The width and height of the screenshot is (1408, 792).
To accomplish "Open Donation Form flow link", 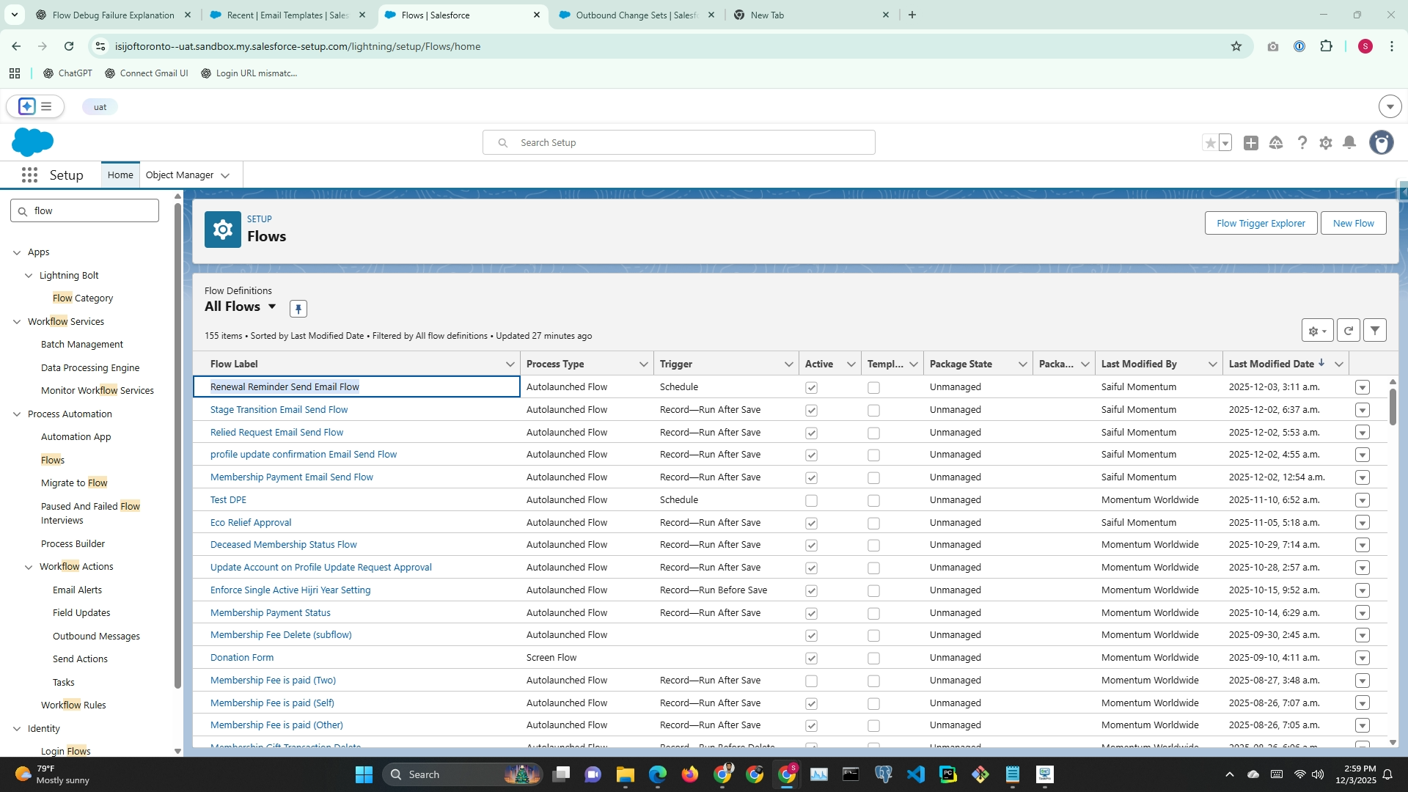I will click(x=241, y=658).
